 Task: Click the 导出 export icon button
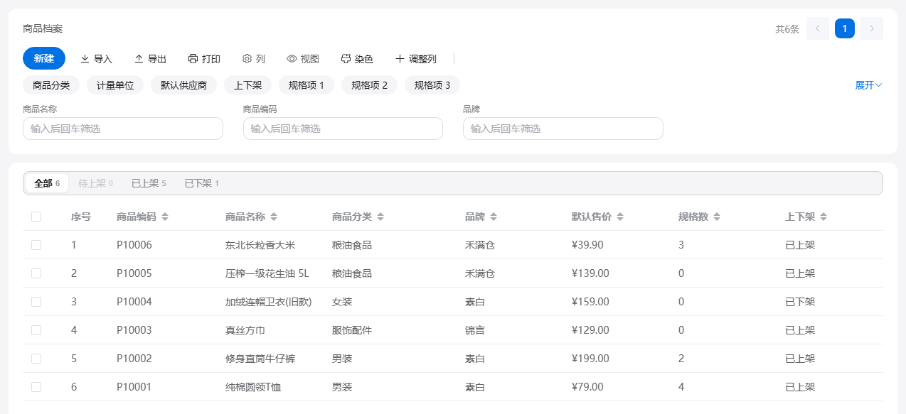(x=150, y=59)
